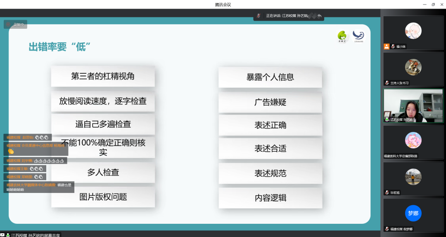Click the 图片版权问题 box on the slide
The image size is (446, 237).
tap(103, 197)
